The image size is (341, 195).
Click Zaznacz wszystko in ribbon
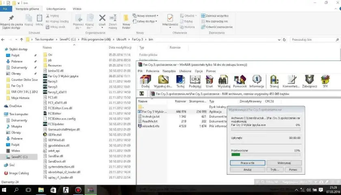pyautogui.click(x=215, y=16)
